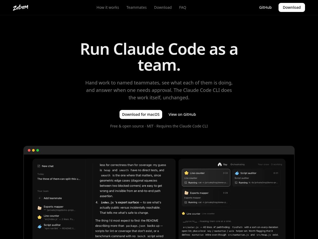This screenshot has width=318, height=239.
Task: Open the View on GitHub link
Action: click(182, 114)
